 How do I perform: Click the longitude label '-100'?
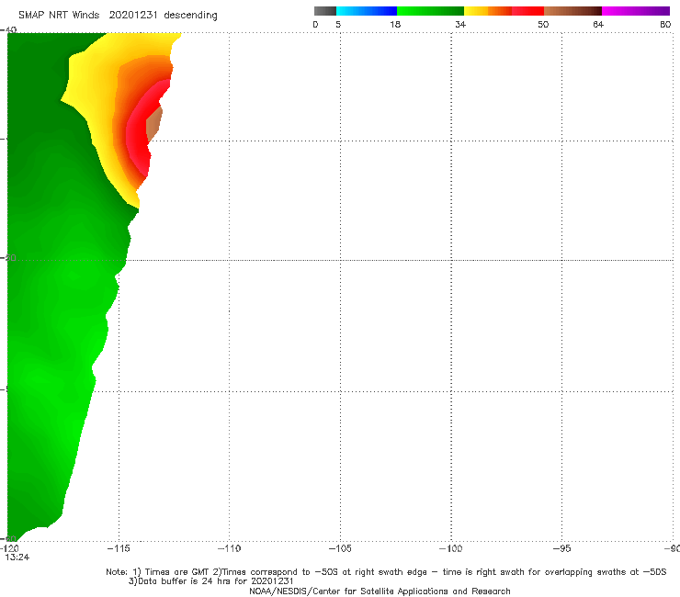[451, 548]
